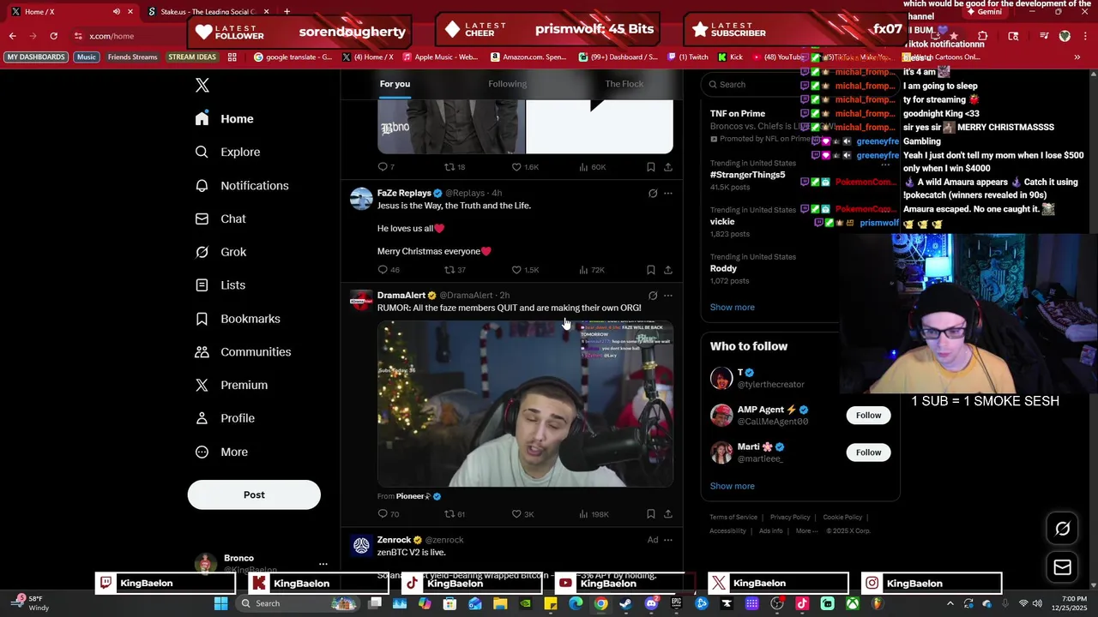Follow AMP Agent
The image size is (1098, 617).
click(x=868, y=415)
